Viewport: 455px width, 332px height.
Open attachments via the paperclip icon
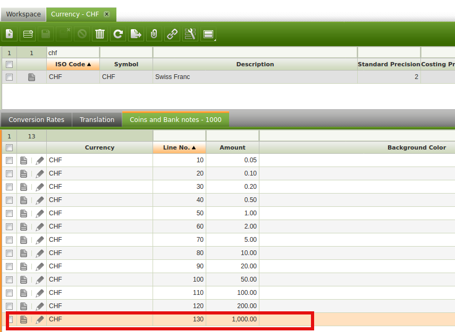point(154,34)
